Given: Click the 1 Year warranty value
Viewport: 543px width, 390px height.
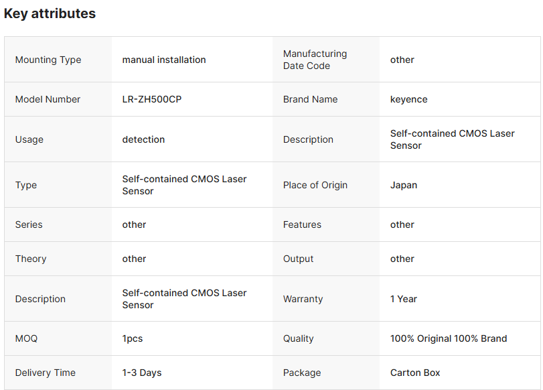Looking at the screenshot, I should pyautogui.click(x=404, y=299).
